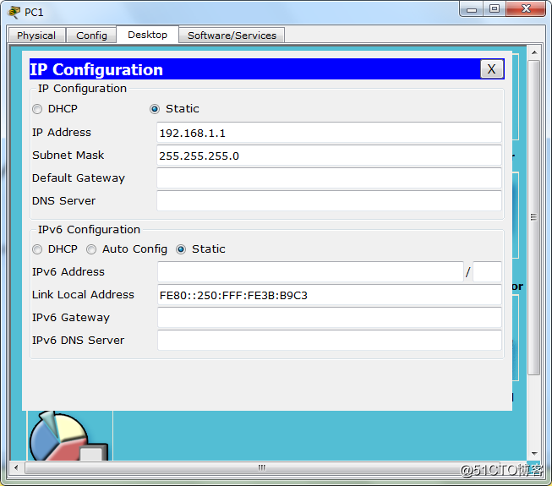
Task: Click the vertical scrollbar thumb
Action: 534,217
